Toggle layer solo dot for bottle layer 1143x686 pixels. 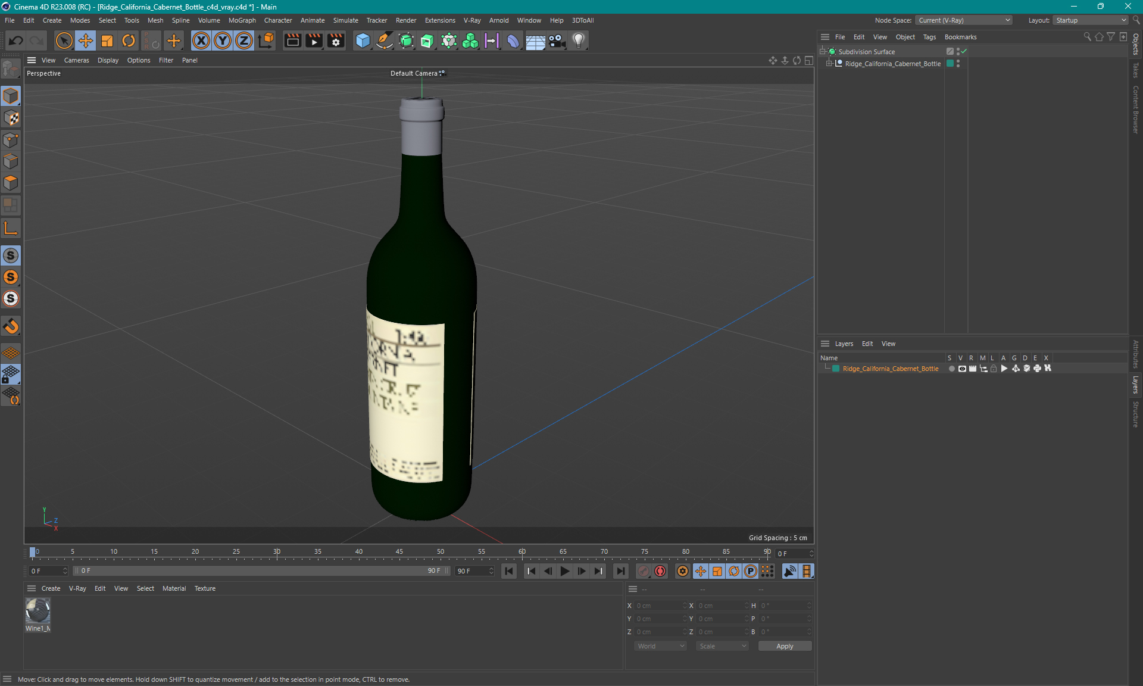point(951,369)
